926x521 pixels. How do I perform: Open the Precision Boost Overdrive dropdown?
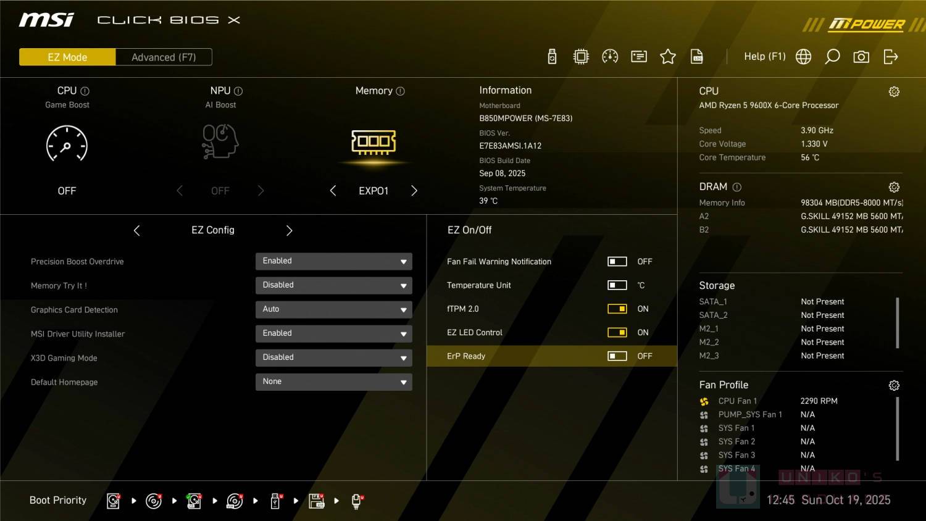point(333,261)
